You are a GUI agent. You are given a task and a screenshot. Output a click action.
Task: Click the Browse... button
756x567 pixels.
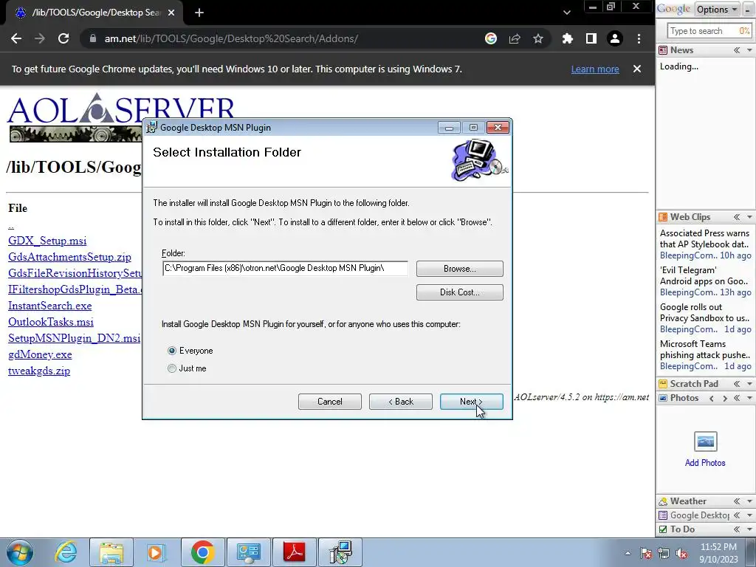tap(459, 269)
